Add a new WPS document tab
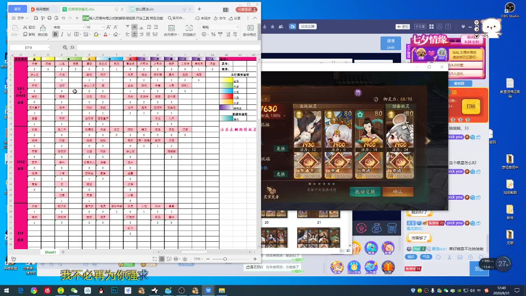 199,9
